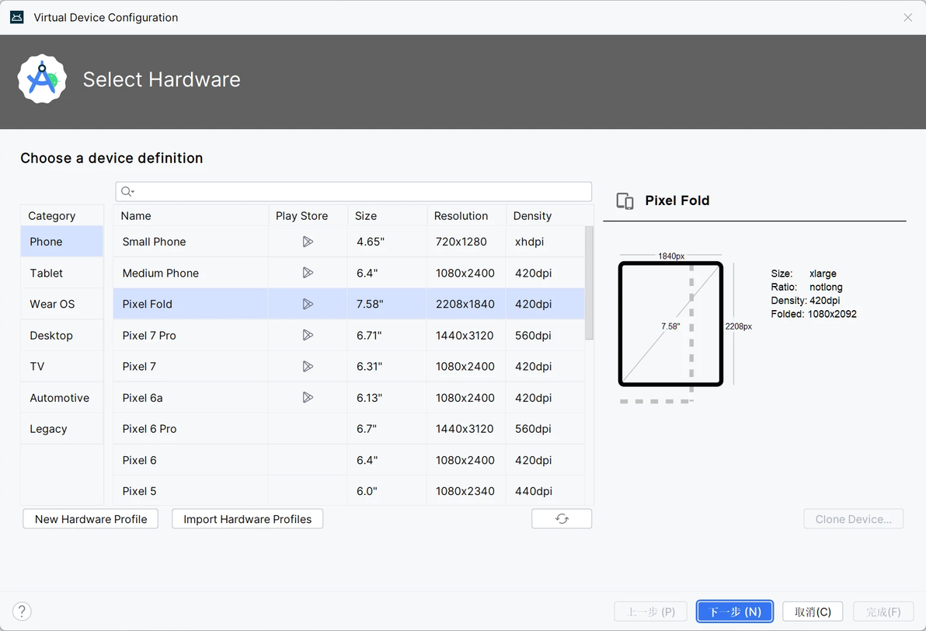Select the Tablet category

(47, 273)
